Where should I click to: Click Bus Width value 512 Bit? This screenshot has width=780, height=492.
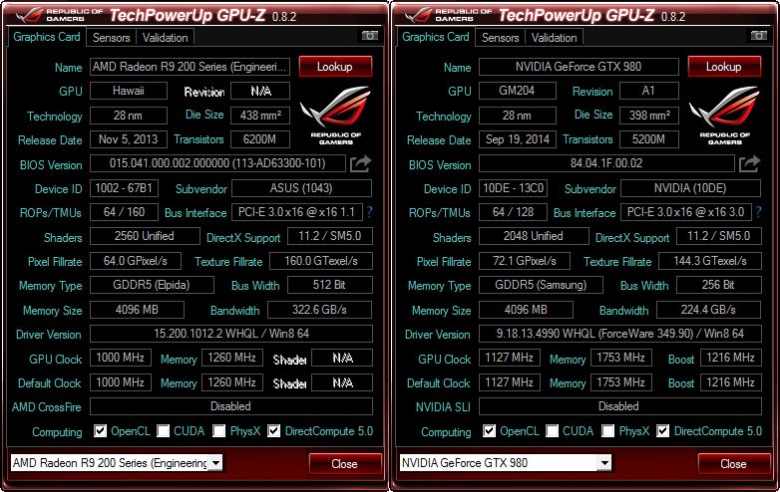click(330, 285)
